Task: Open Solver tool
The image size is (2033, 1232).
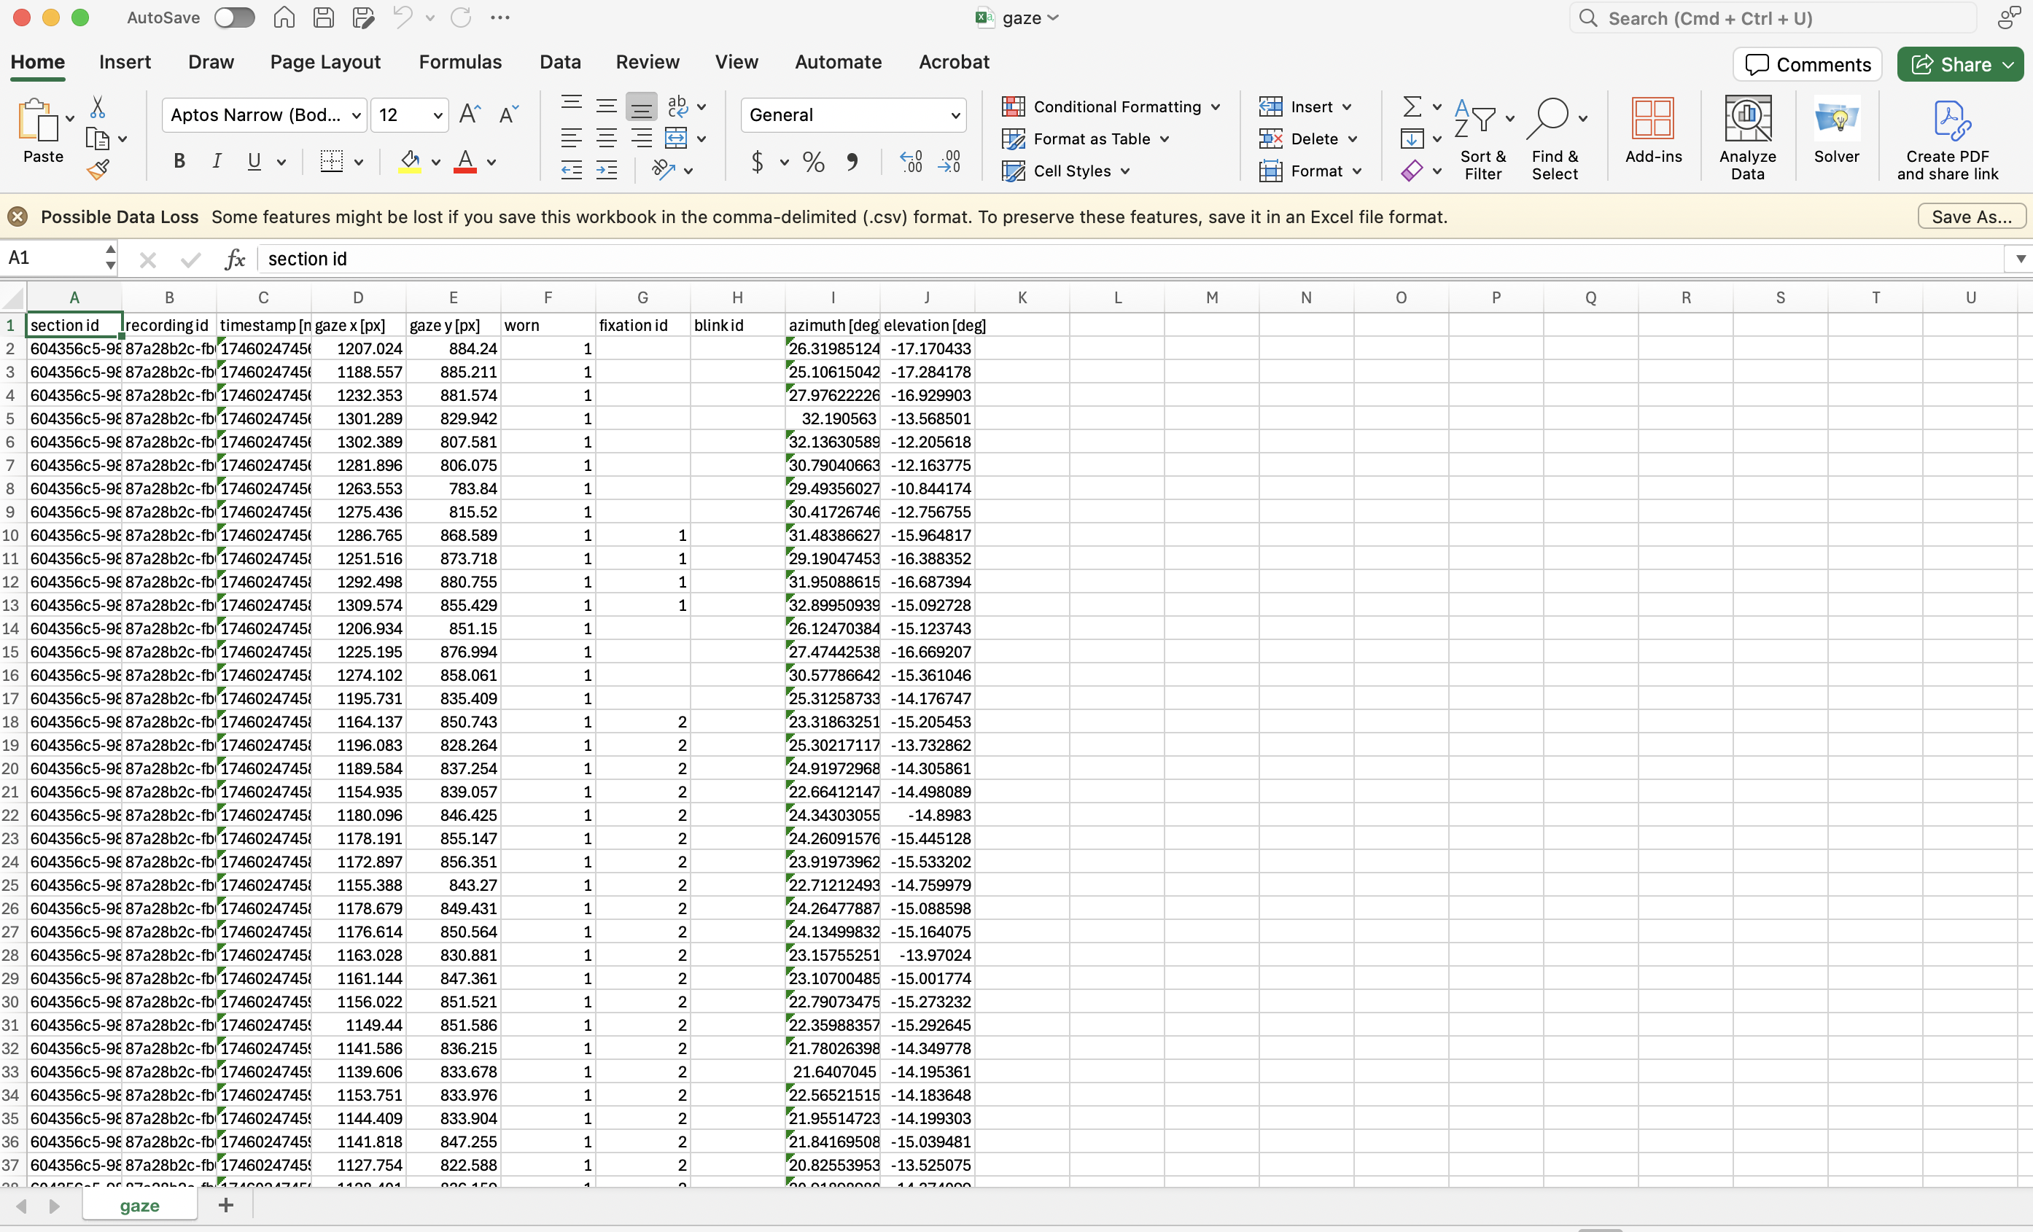Action: coord(1836,132)
